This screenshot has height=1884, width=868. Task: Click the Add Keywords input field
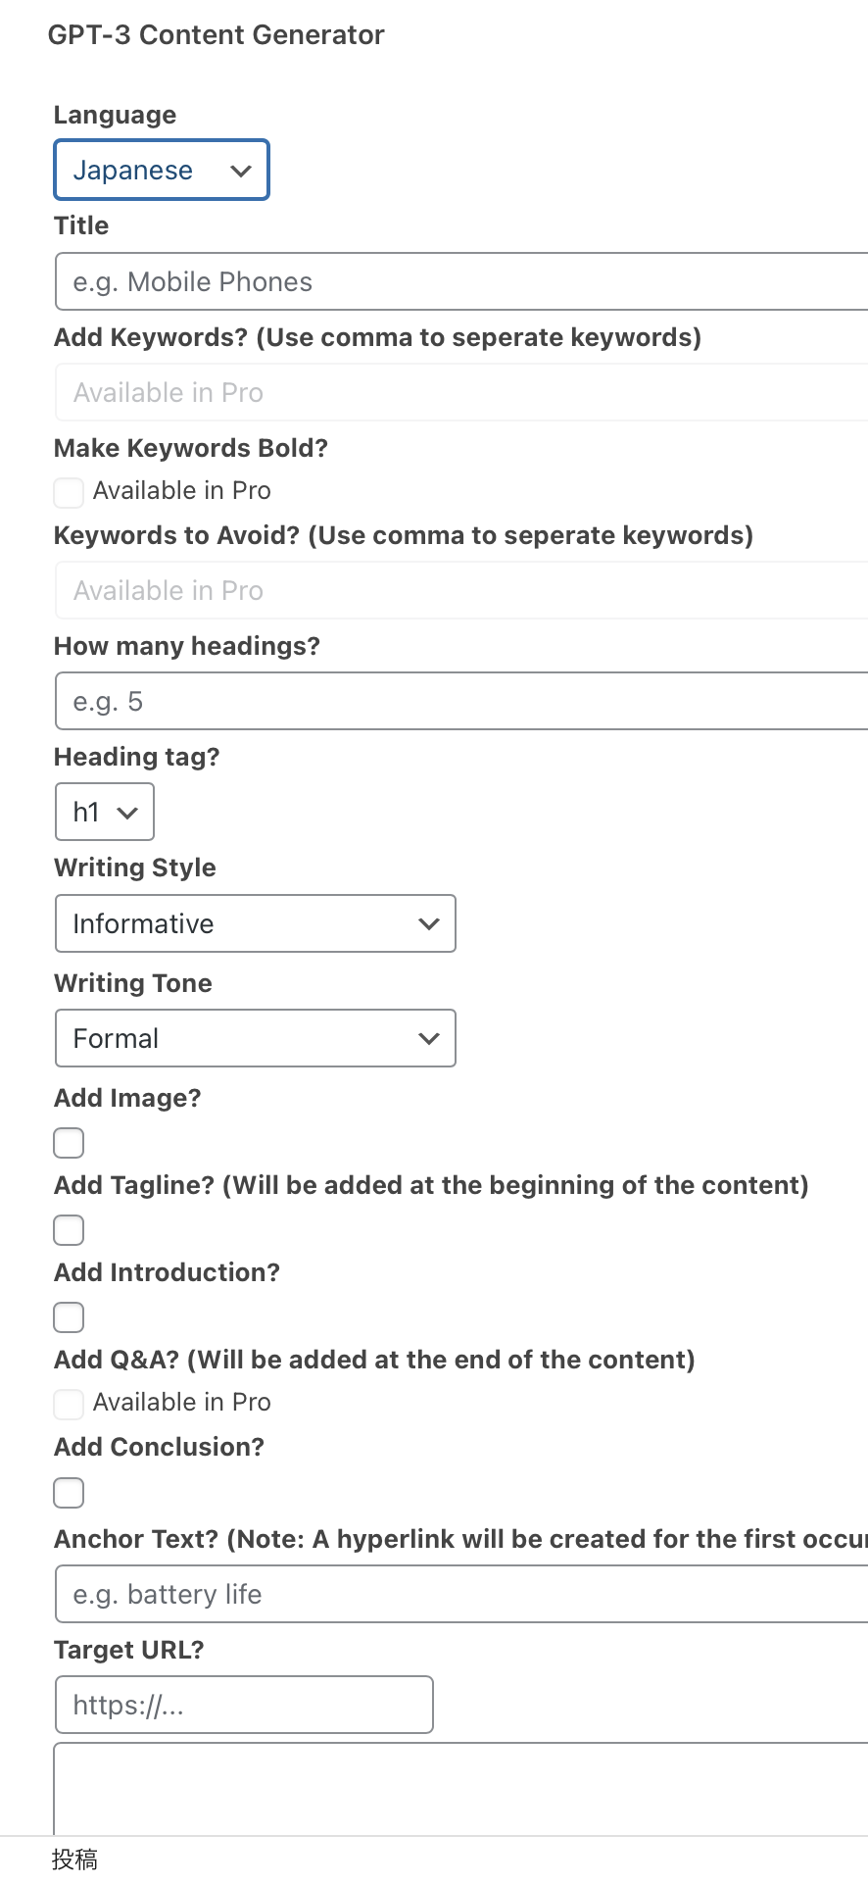coord(460,393)
